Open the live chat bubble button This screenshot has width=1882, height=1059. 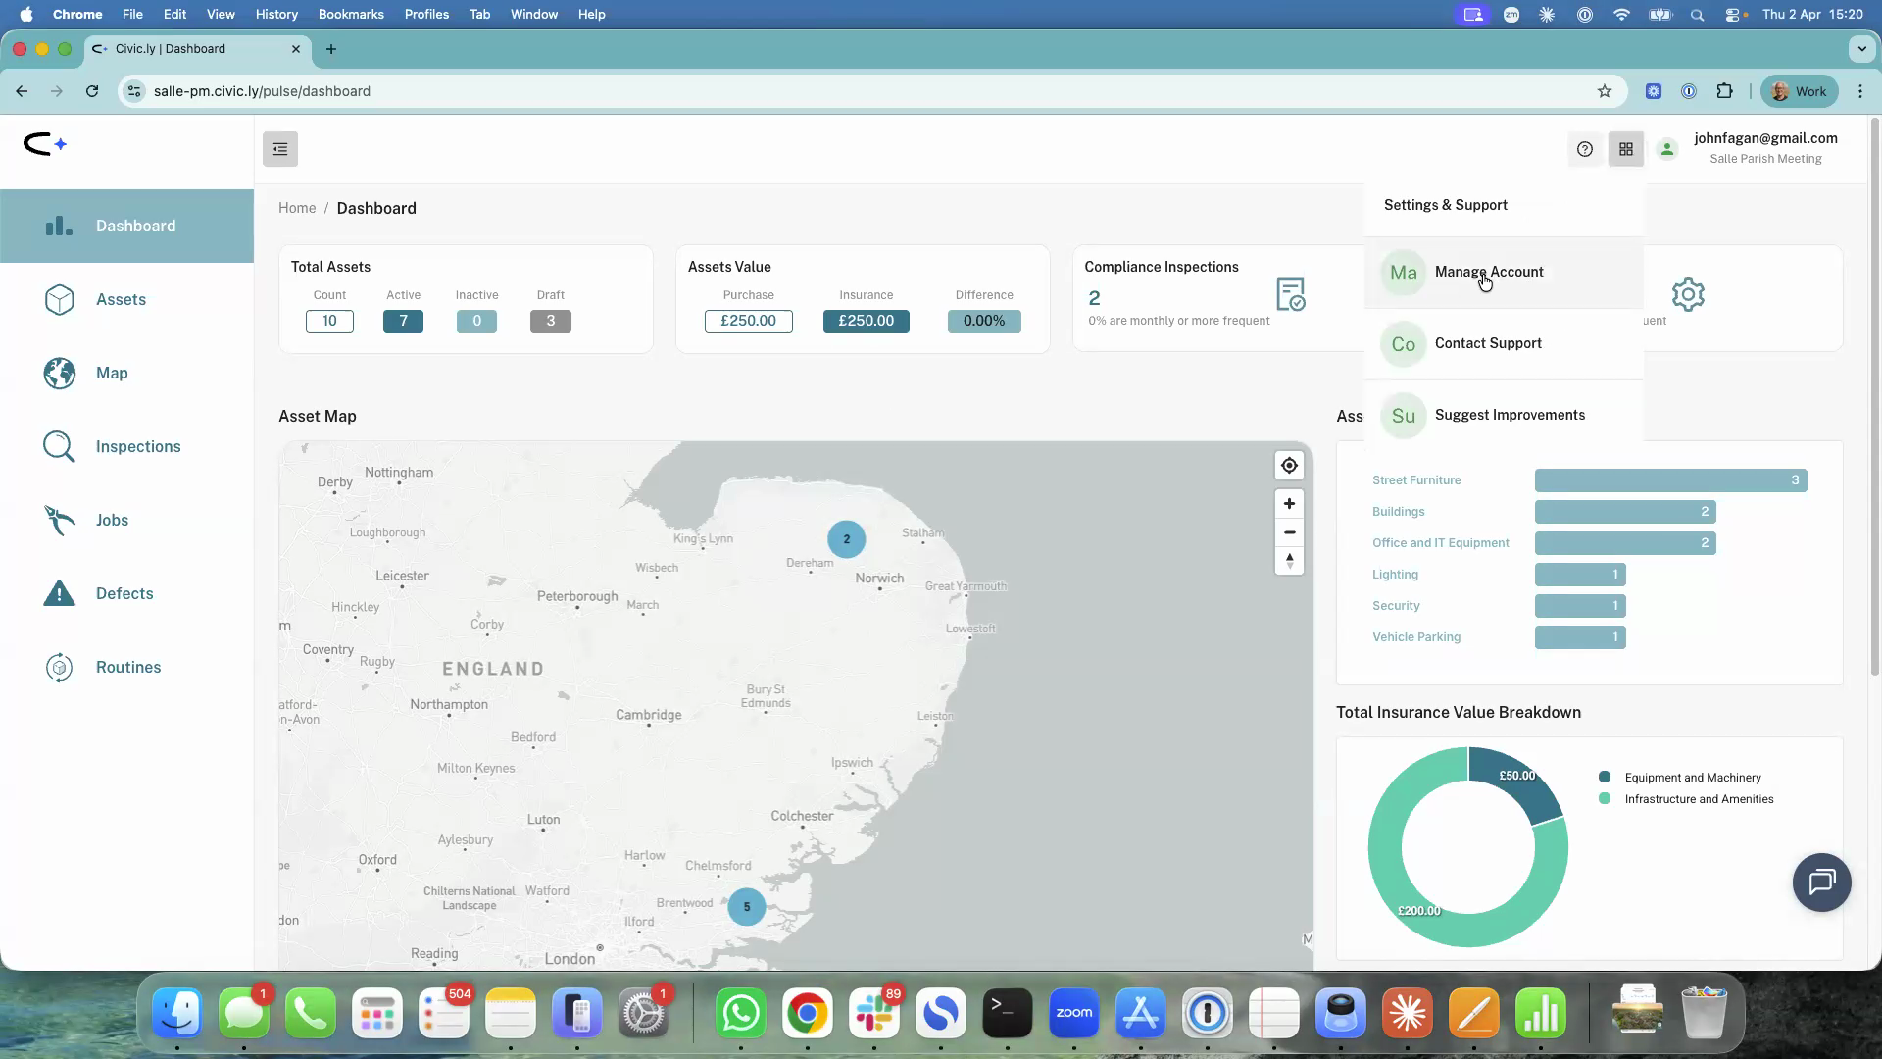1821,882
